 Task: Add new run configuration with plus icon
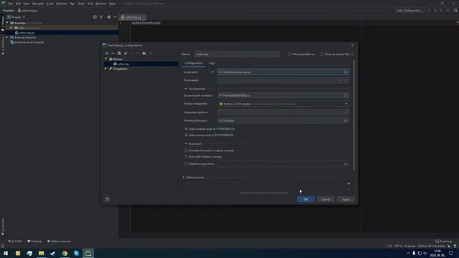[107, 54]
